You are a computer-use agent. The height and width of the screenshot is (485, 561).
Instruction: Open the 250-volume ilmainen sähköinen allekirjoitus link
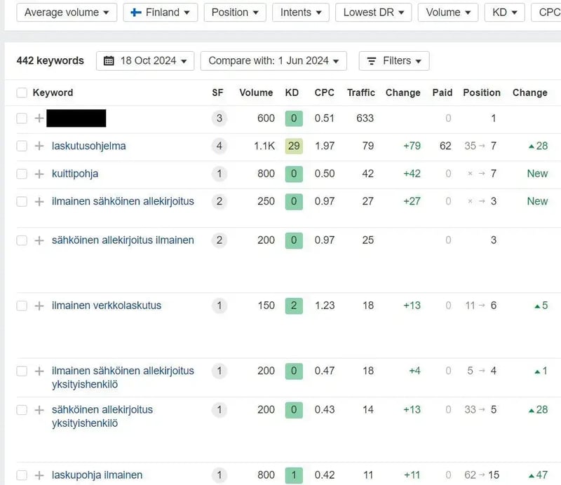coord(123,201)
